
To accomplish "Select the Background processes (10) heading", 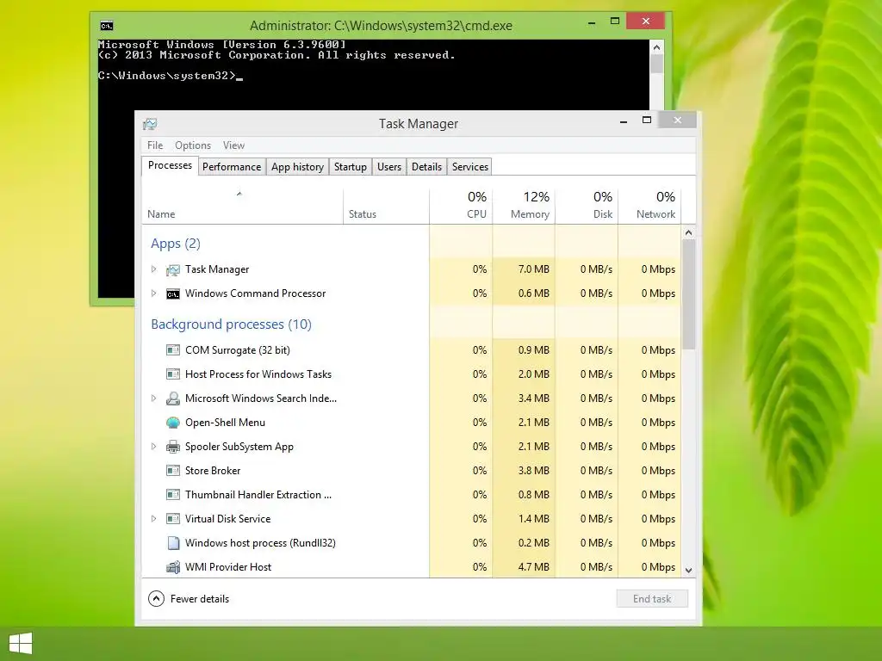I will pyautogui.click(x=231, y=324).
